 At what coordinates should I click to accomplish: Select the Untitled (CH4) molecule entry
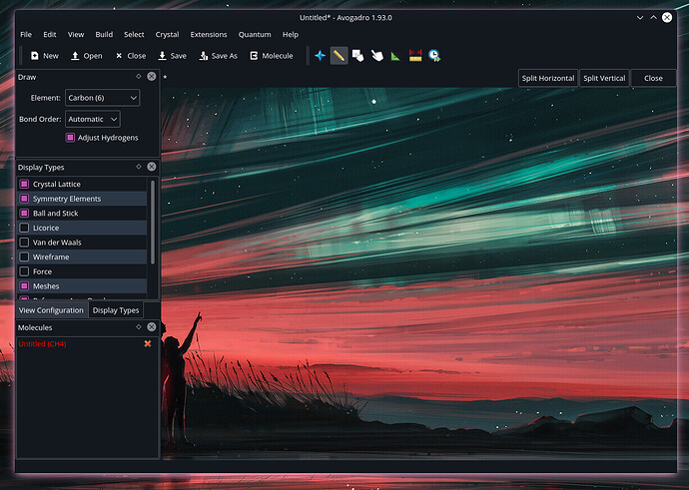42,343
